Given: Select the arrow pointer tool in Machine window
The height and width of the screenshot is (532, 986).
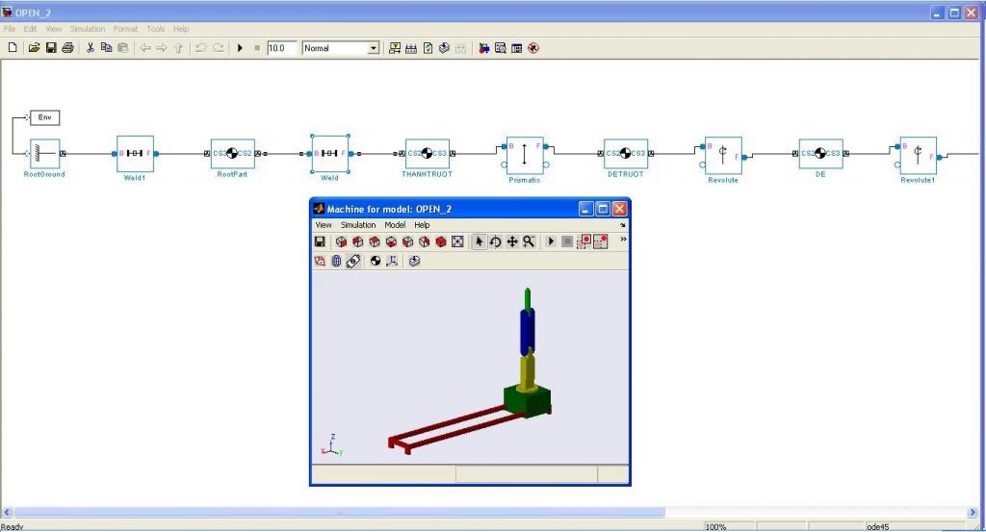Looking at the screenshot, I should click(480, 241).
